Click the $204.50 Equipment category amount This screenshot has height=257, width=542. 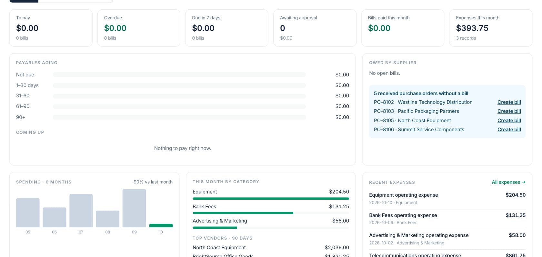click(339, 192)
